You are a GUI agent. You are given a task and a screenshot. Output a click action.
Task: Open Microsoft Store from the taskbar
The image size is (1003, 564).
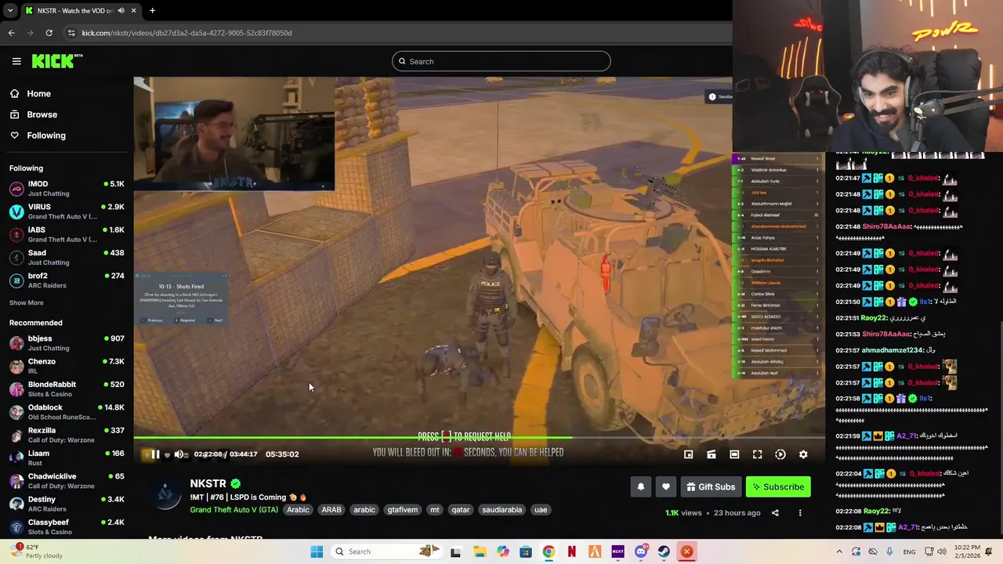(x=525, y=551)
